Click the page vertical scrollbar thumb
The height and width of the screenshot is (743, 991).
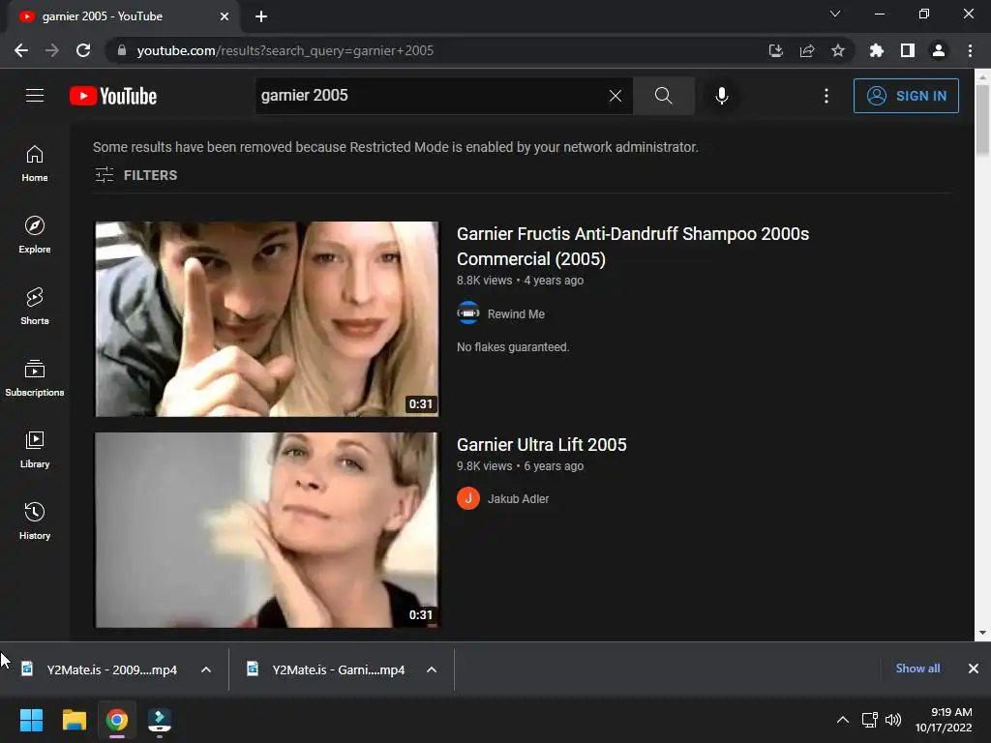pos(982,120)
